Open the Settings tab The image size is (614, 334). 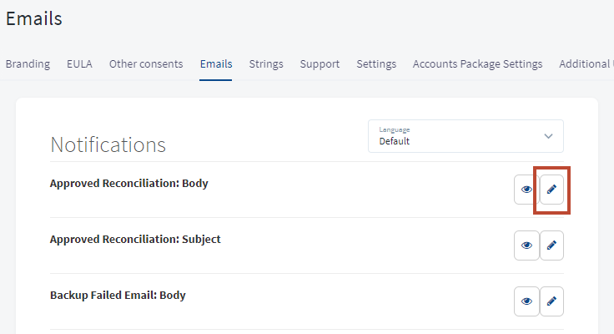pyautogui.click(x=376, y=64)
